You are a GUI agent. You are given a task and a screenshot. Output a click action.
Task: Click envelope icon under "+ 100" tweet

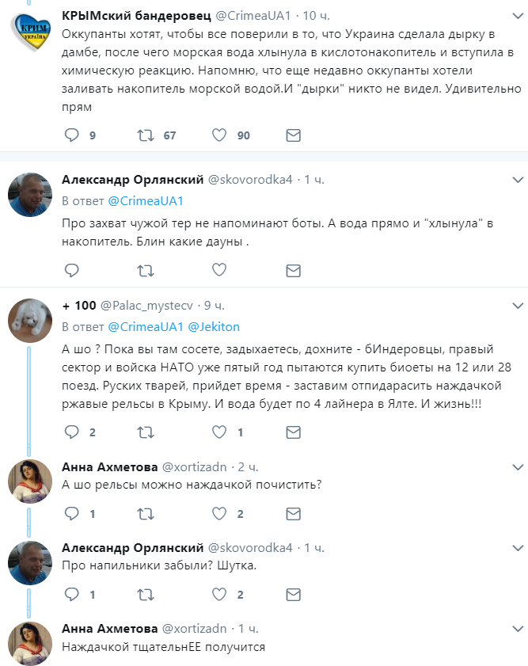coord(293,432)
